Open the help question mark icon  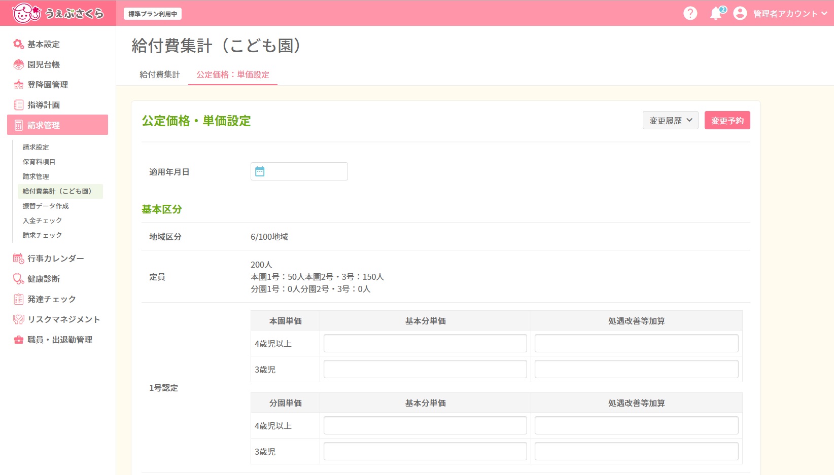[690, 13]
